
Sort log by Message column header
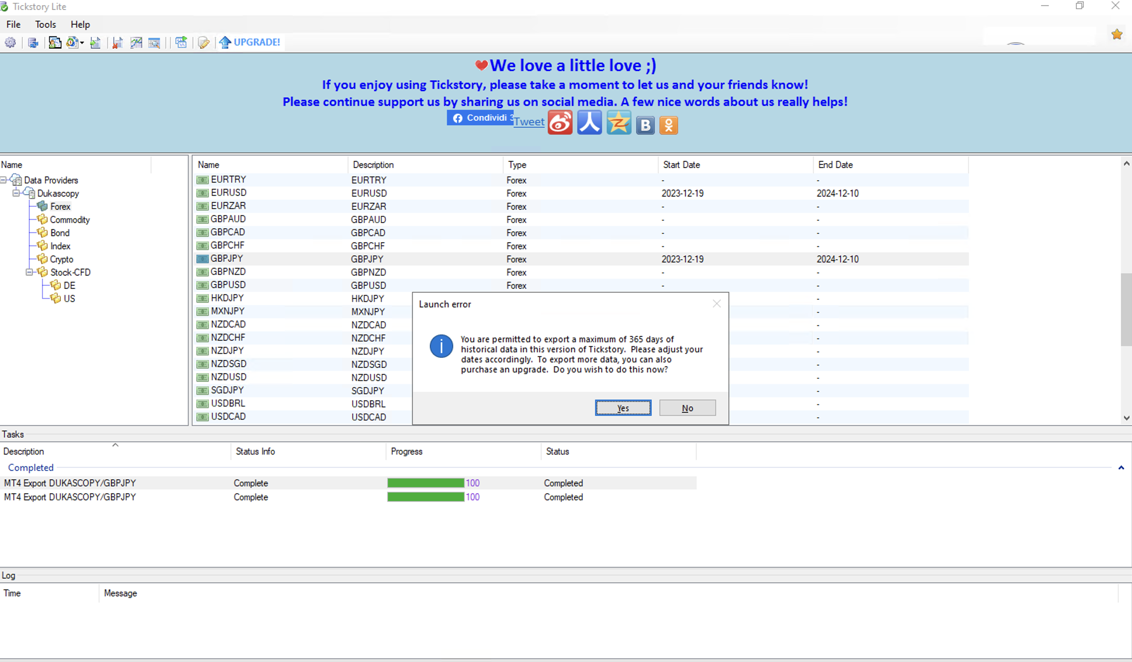608,593
